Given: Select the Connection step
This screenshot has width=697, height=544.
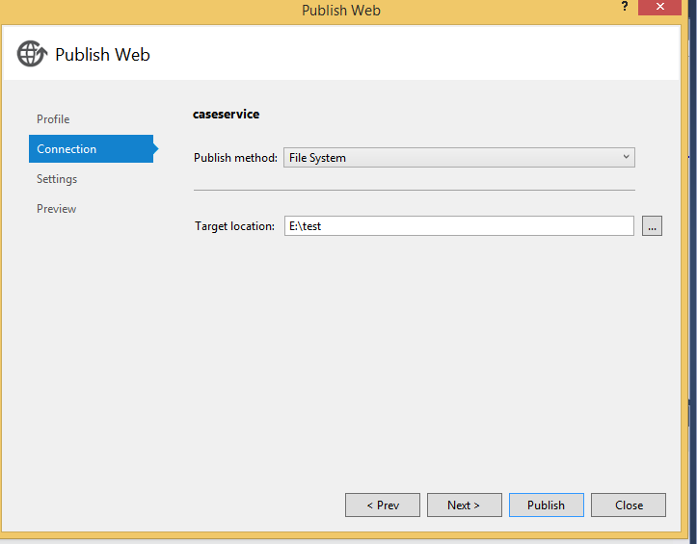Looking at the screenshot, I should pyautogui.click(x=92, y=149).
